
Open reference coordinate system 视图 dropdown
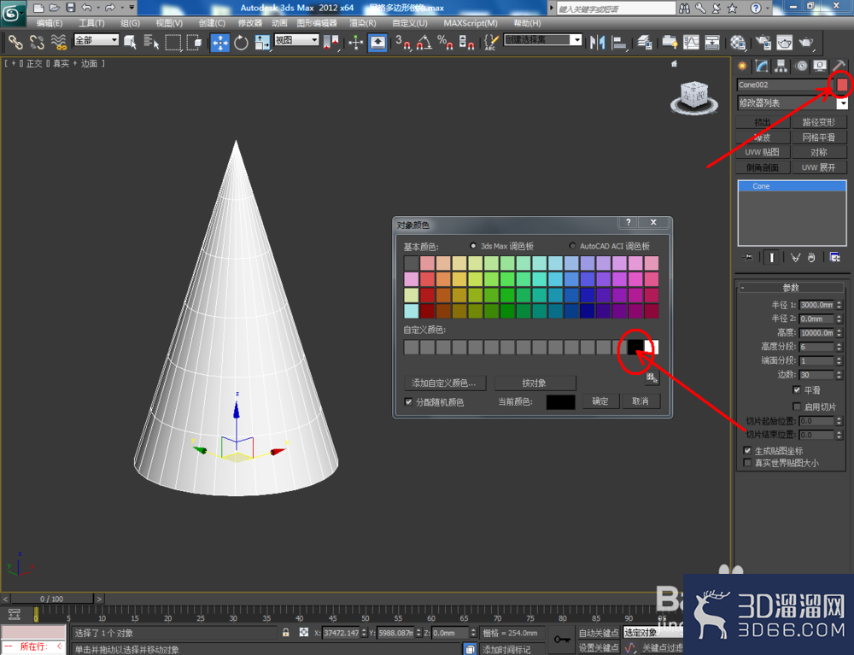click(296, 40)
